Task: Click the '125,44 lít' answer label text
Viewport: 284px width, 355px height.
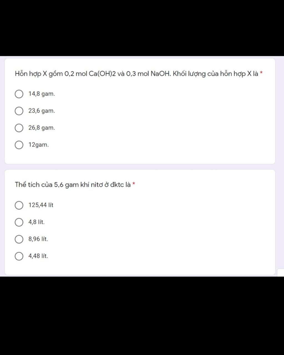Action: [41, 205]
